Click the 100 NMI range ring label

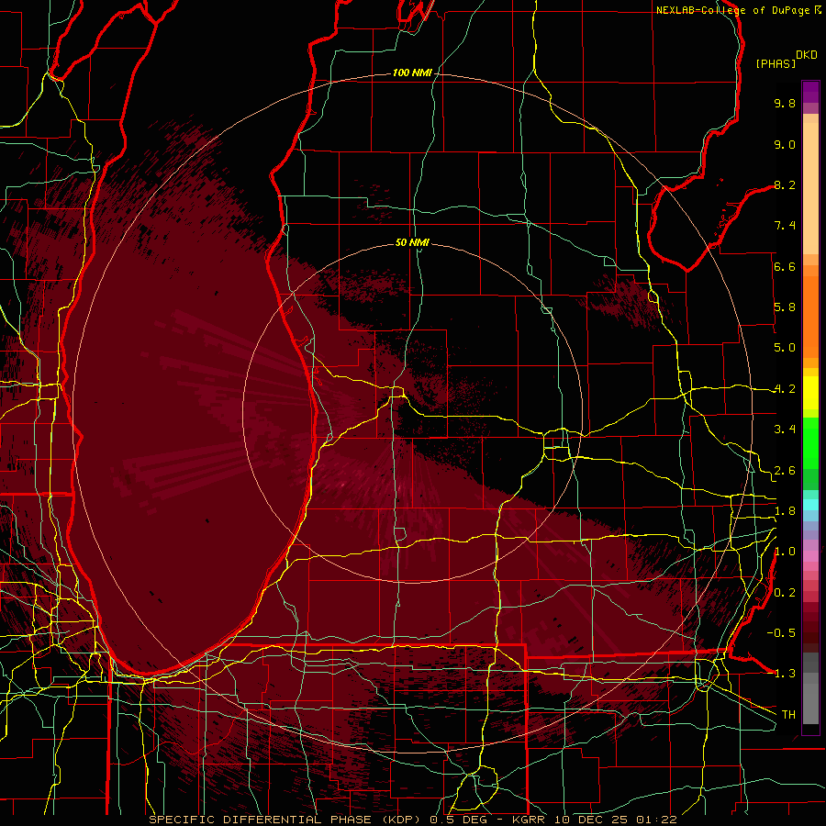pyautogui.click(x=412, y=73)
